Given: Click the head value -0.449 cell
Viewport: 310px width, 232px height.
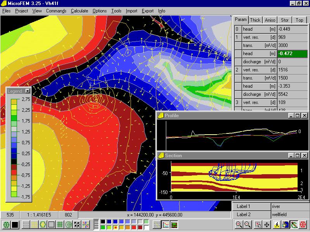Looking at the screenshot, I should click(x=293, y=29).
